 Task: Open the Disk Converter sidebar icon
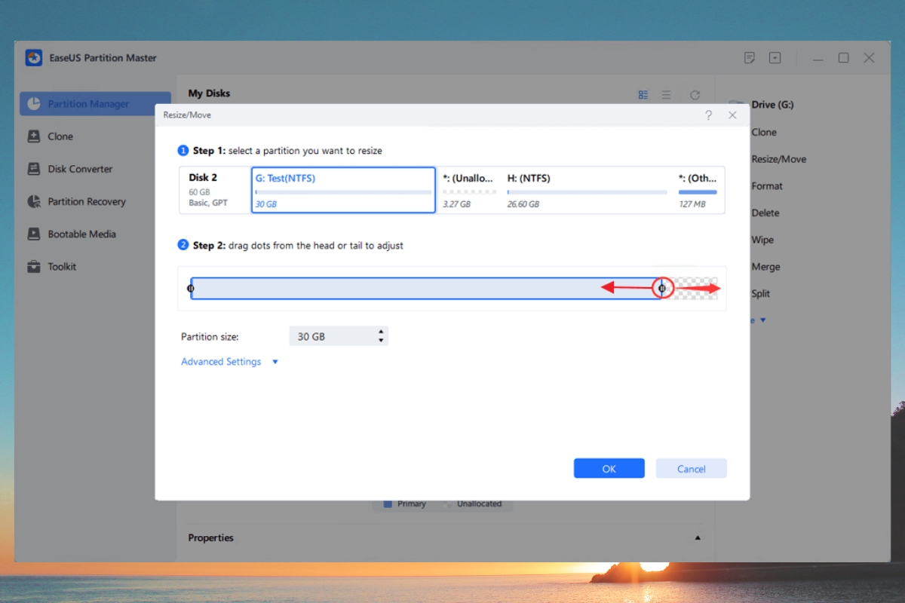33,169
